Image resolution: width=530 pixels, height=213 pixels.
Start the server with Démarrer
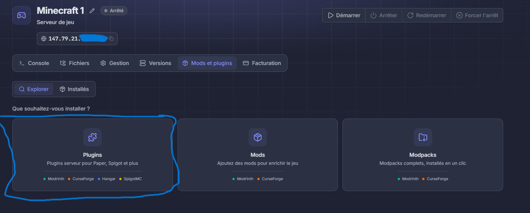[x=344, y=15]
